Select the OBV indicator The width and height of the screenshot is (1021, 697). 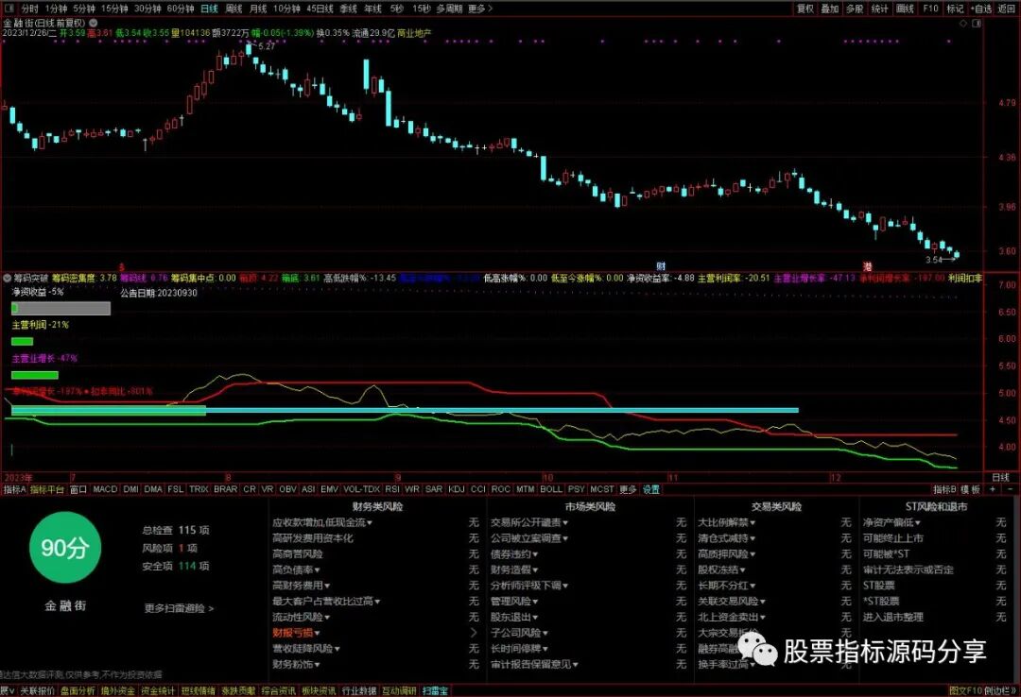(287, 488)
